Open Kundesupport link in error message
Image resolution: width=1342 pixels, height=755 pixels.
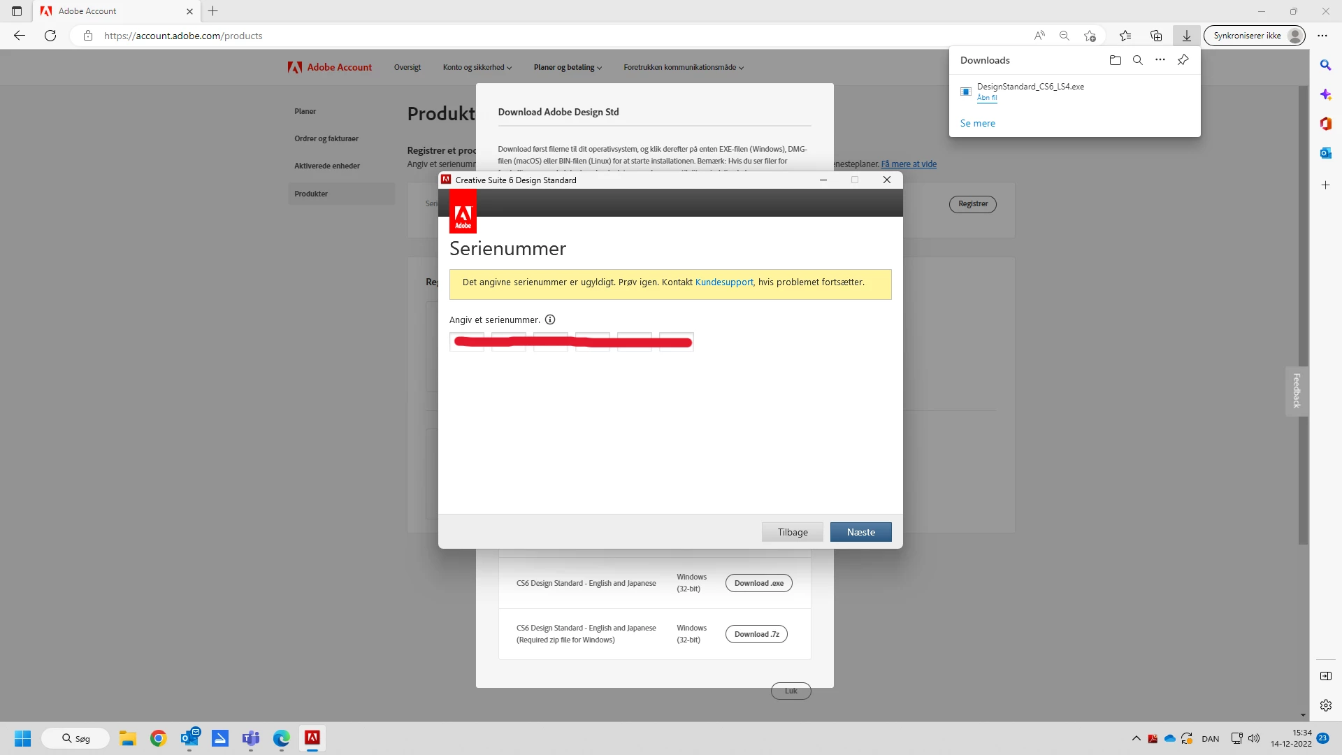pyautogui.click(x=723, y=282)
